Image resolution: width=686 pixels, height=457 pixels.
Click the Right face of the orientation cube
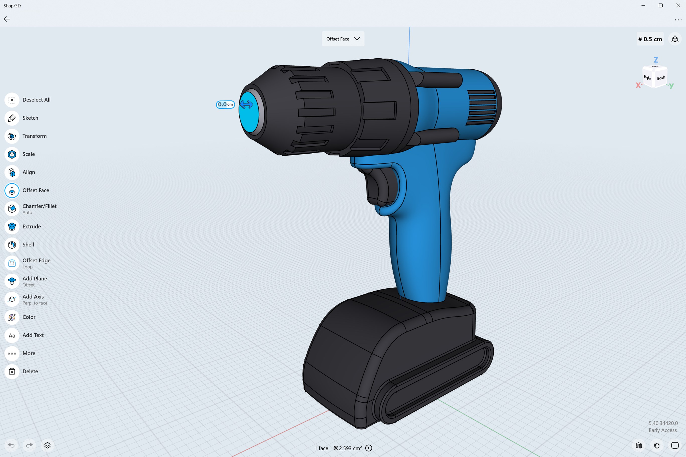pyautogui.click(x=647, y=77)
